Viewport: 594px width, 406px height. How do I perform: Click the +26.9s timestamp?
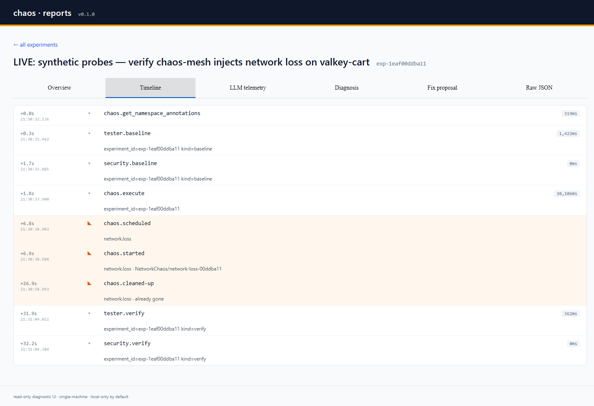click(29, 283)
